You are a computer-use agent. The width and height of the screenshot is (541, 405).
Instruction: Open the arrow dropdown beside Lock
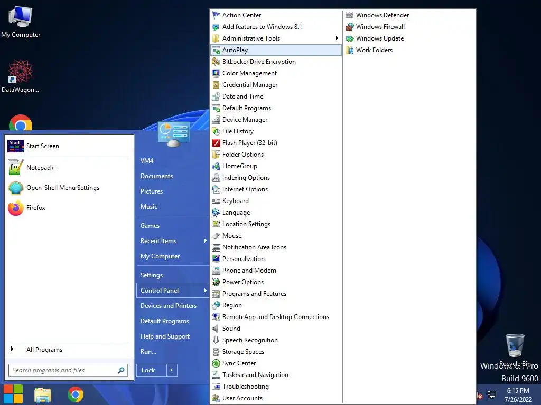tap(172, 370)
